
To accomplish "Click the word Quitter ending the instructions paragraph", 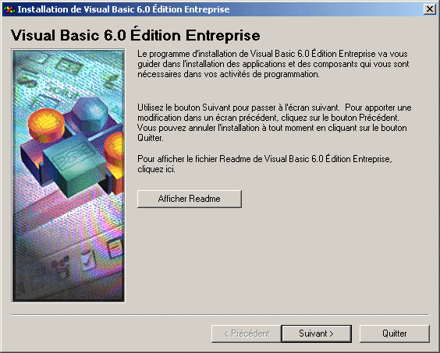I will (150, 138).
